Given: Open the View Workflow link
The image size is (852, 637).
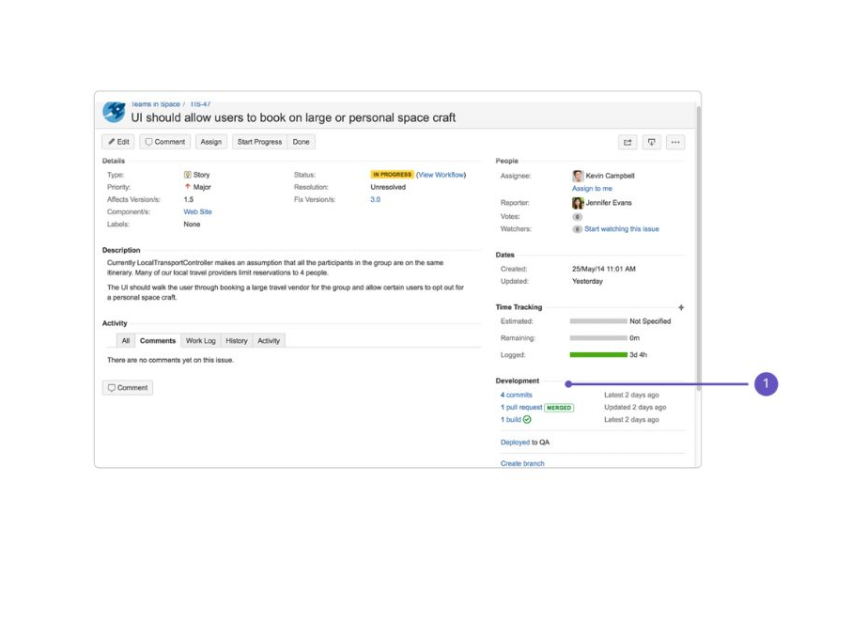Looking at the screenshot, I should [x=441, y=175].
